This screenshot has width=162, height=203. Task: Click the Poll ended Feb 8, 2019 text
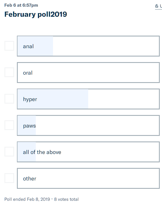coord(27,199)
